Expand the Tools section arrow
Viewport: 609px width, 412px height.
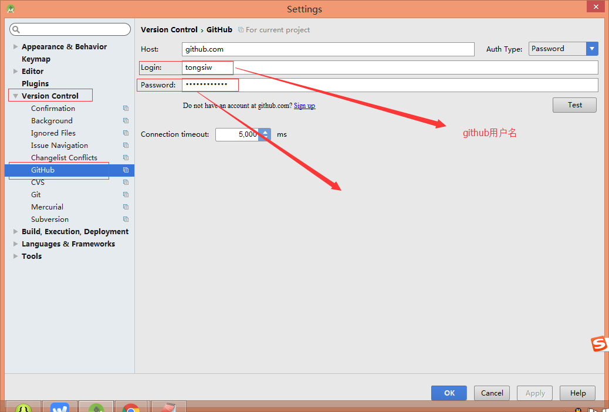point(15,256)
